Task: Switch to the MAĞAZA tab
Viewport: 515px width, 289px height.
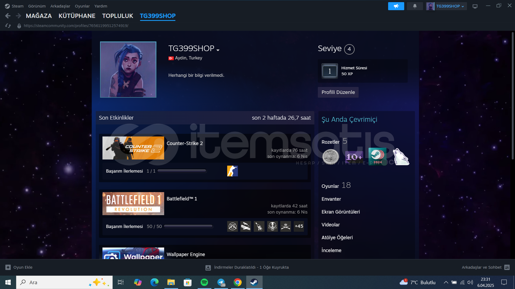Action: [x=39, y=16]
